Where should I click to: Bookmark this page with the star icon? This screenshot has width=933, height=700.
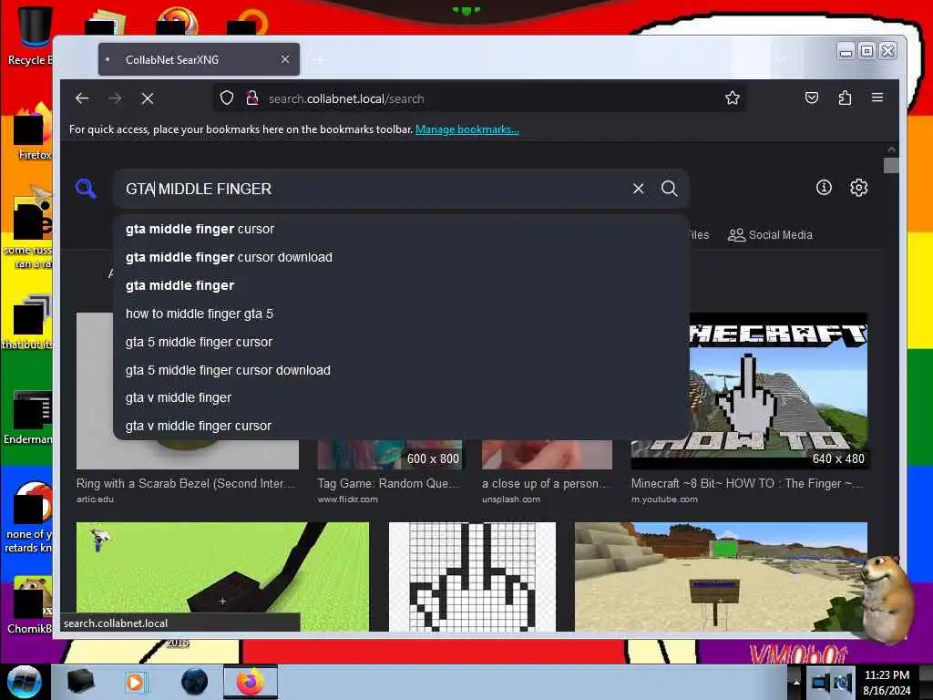(x=733, y=98)
